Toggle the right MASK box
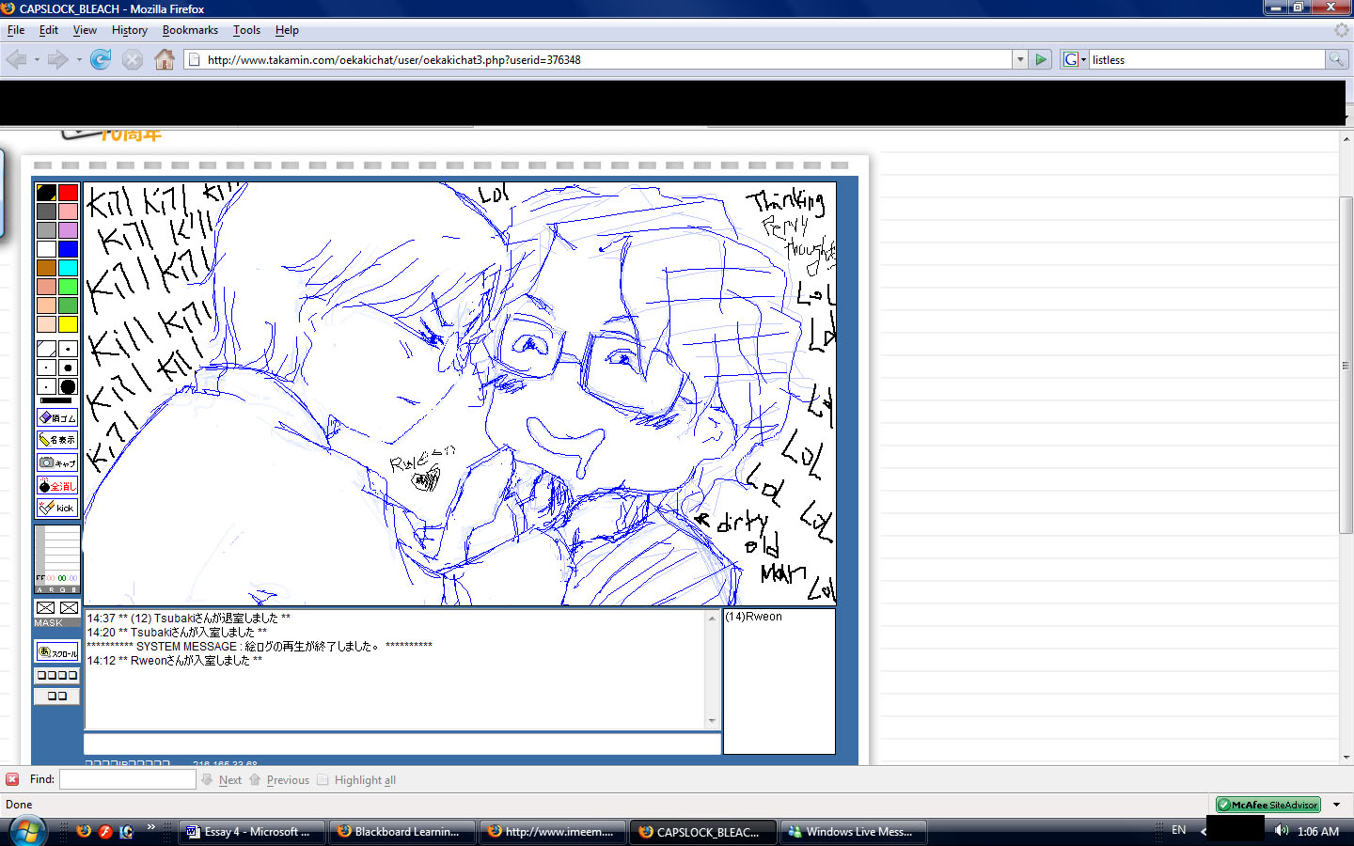Viewport: 1354px width, 846px height. click(x=69, y=608)
